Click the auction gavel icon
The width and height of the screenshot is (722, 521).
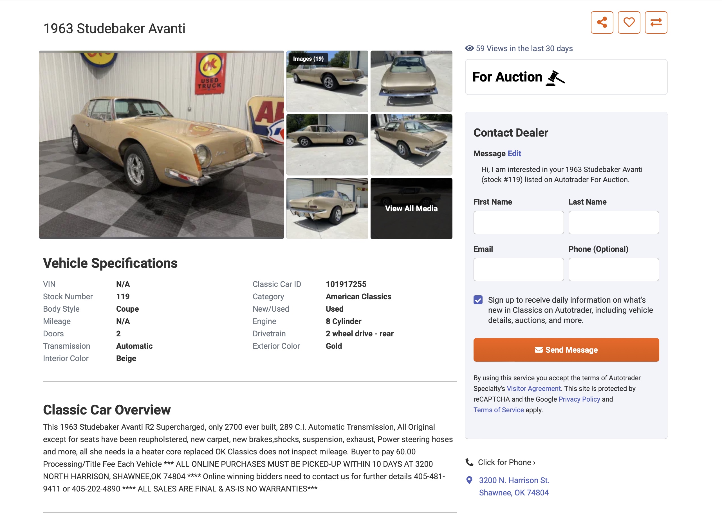pyautogui.click(x=555, y=78)
